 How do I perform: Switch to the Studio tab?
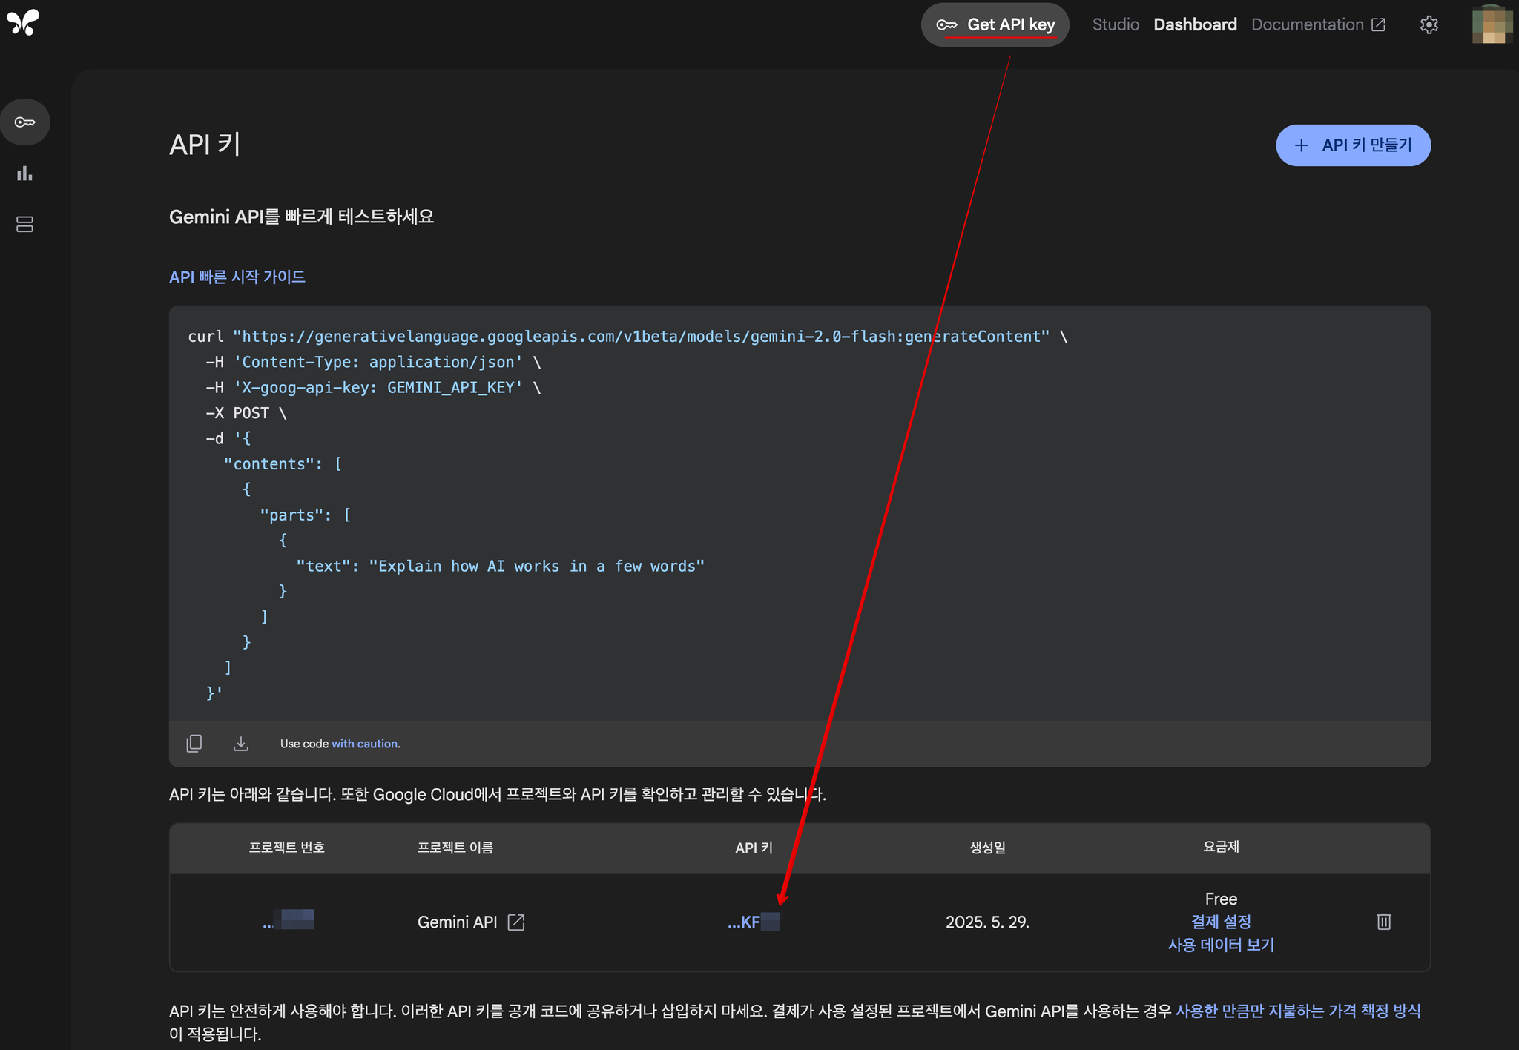click(x=1116, y=24)
